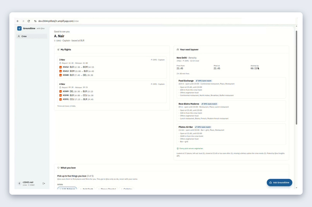Viewport: 312px width, 207px height.
Task: Click the browser address bar URL
Action: click(x=58, y=21)
